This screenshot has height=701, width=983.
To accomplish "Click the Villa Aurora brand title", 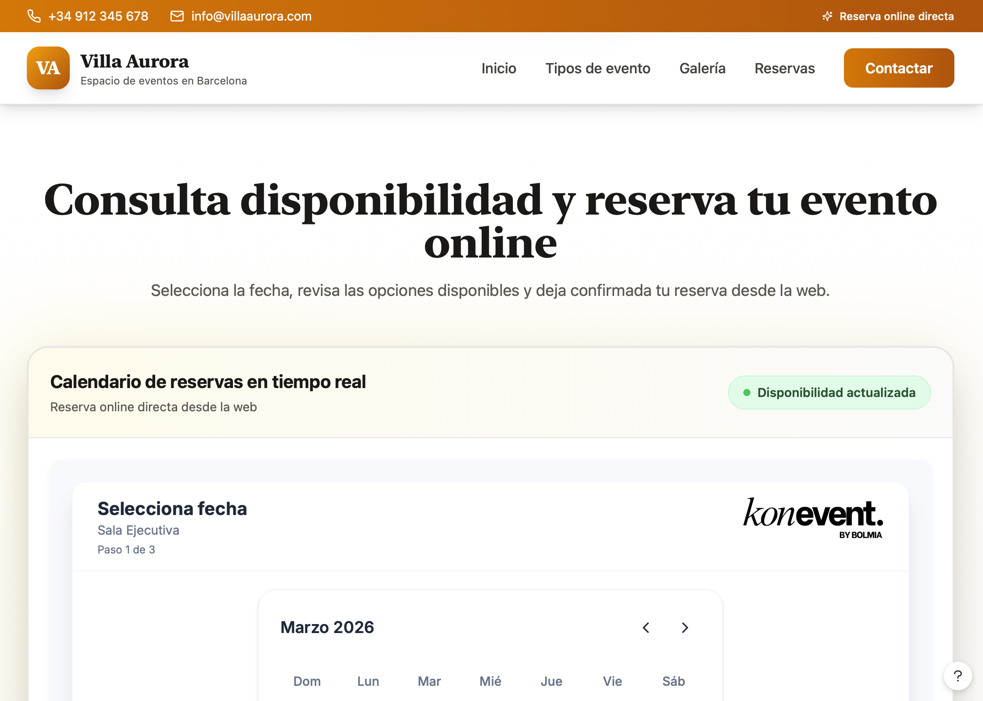I will 135,61.
